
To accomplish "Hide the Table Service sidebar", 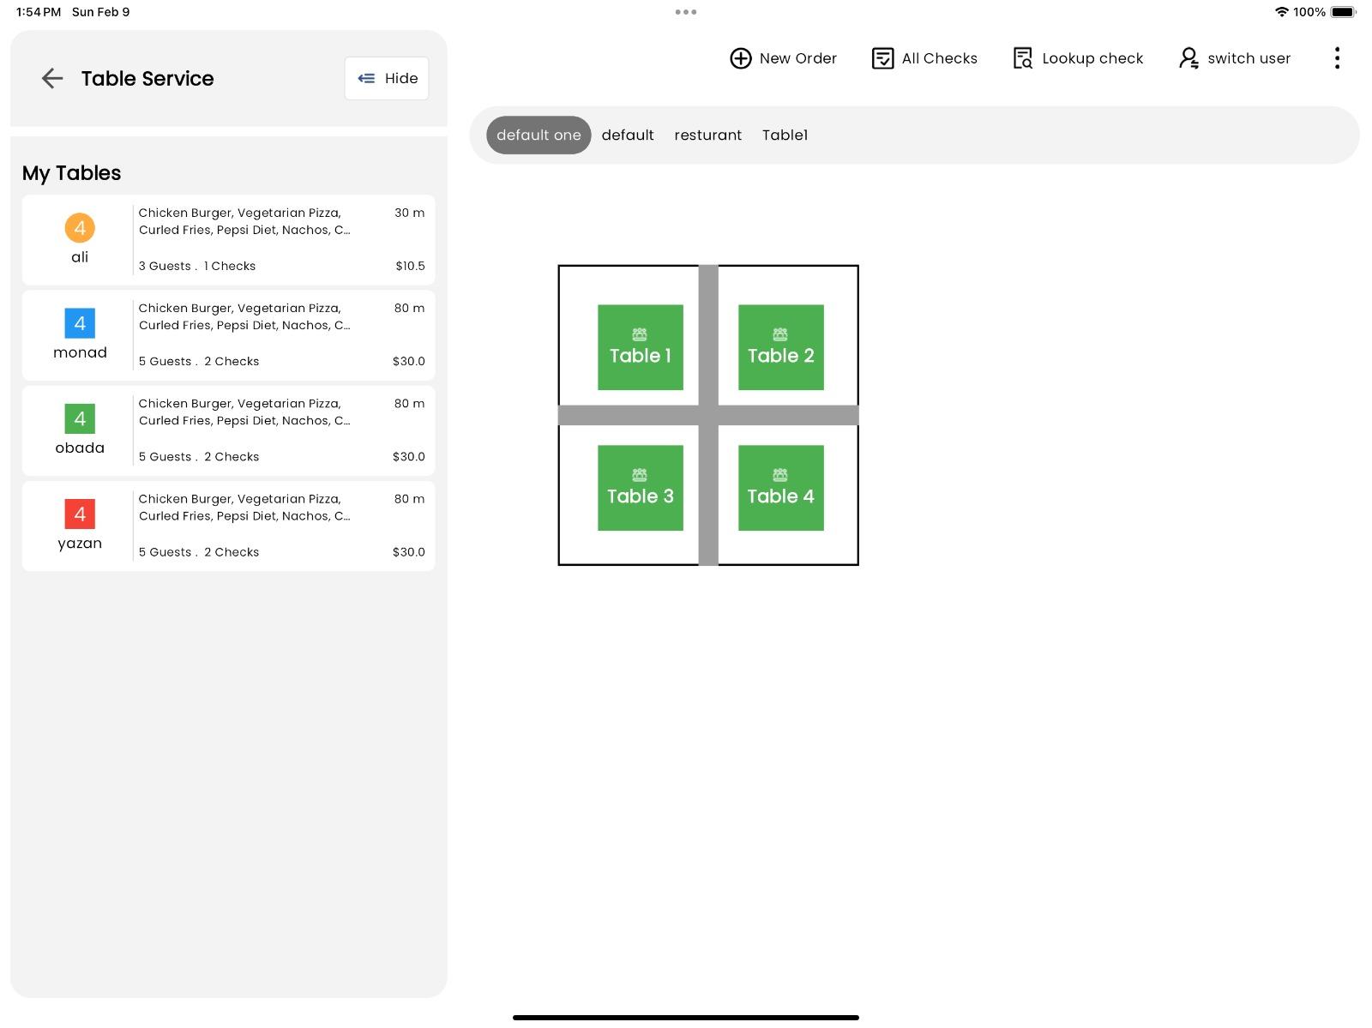I will (x=386, y=78).
